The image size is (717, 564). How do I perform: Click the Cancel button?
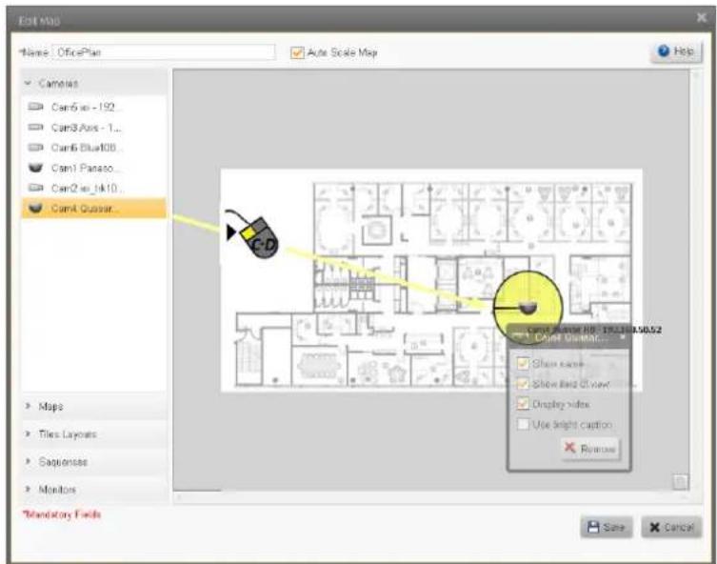point(671,527)
